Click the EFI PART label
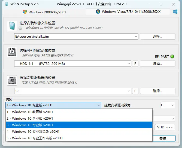This screenshot has height=148, width=182. 162,57
